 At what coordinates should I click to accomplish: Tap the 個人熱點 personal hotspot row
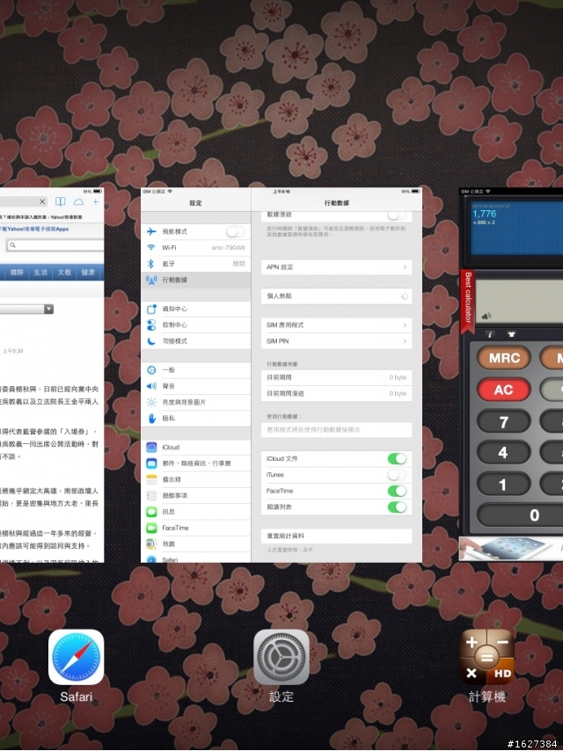tap(336, 296)
